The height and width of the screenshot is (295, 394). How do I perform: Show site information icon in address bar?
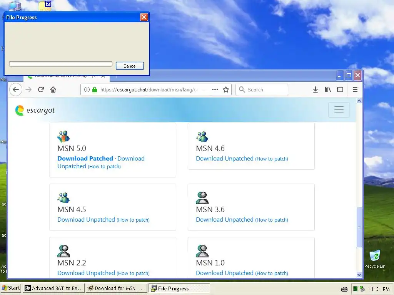[x=87, y=89]
